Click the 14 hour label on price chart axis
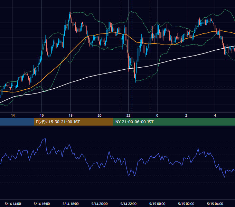The width and height of the screenshot is (235, 207). 13,116
